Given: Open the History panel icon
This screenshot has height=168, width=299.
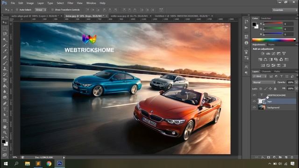Looking at the screenshot, I should click(x=246, y=21).
